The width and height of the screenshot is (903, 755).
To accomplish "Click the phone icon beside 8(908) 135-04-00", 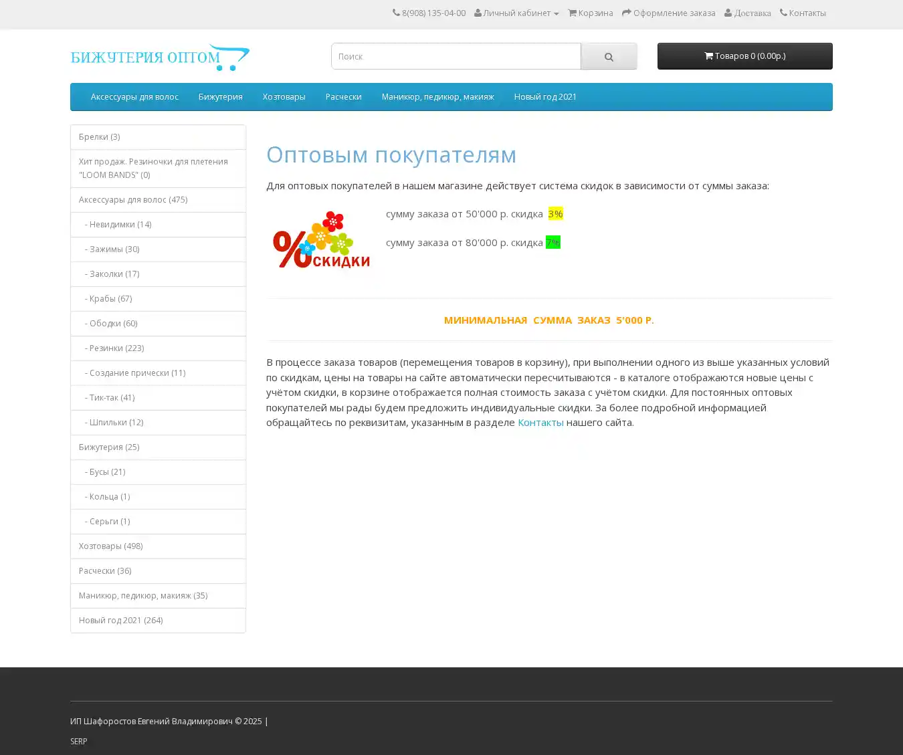I will [396, 13].
